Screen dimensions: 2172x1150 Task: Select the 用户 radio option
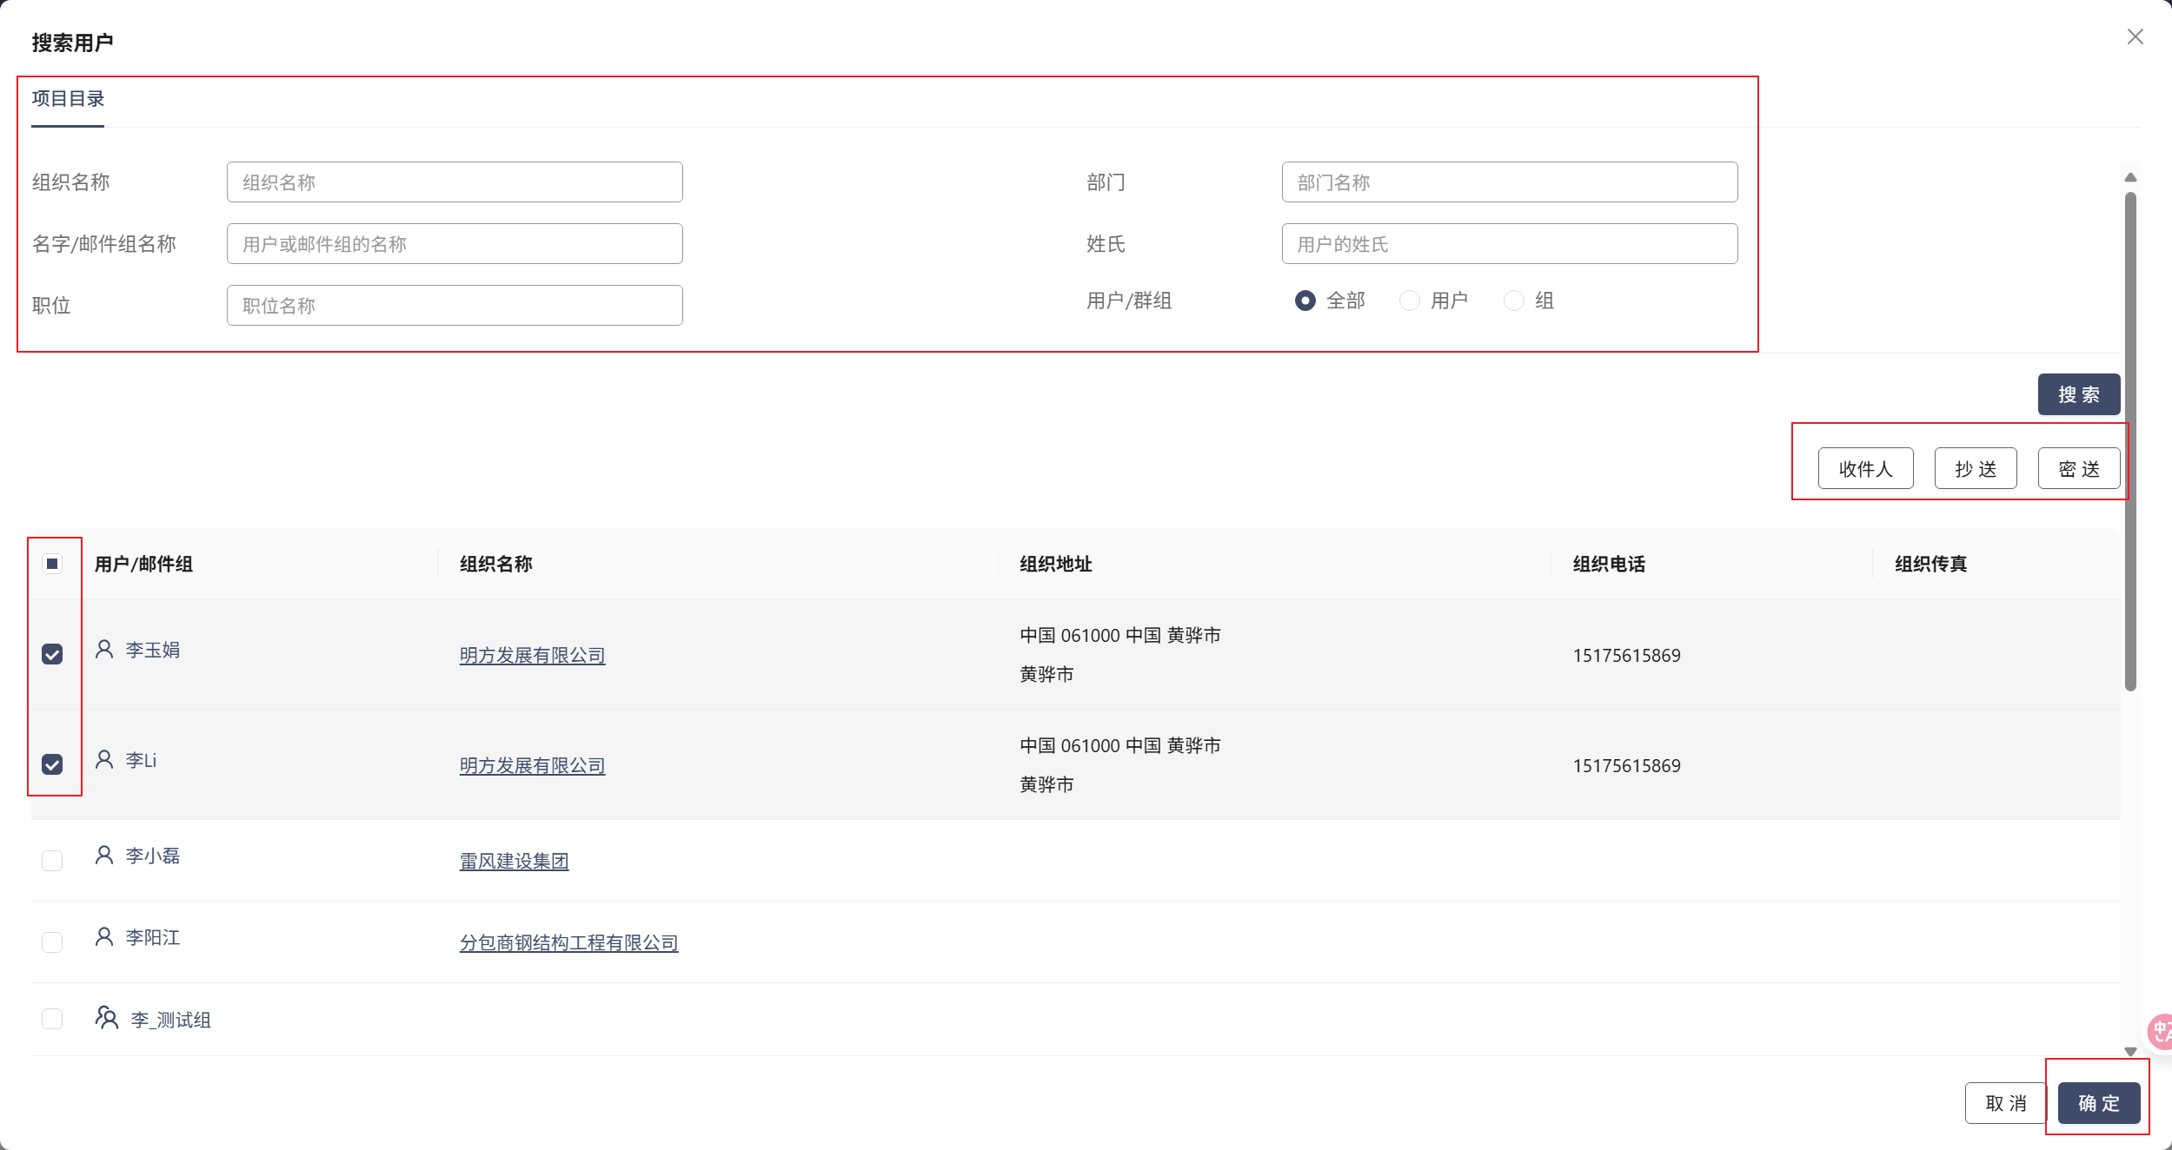(x=1410, y=301)
